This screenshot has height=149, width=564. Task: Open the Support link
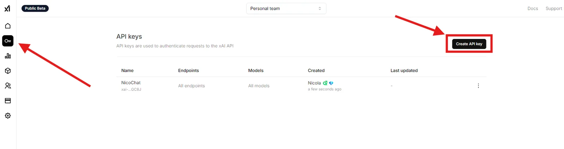click(554, 8)
